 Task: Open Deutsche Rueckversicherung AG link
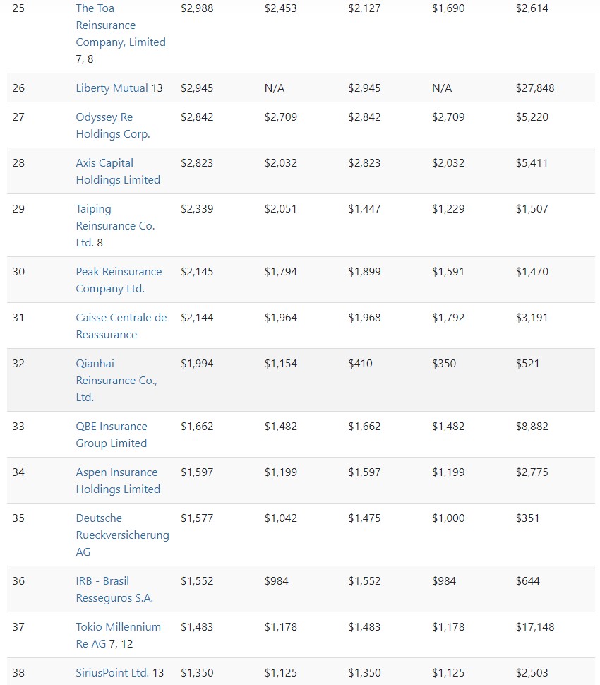point(122,535)
